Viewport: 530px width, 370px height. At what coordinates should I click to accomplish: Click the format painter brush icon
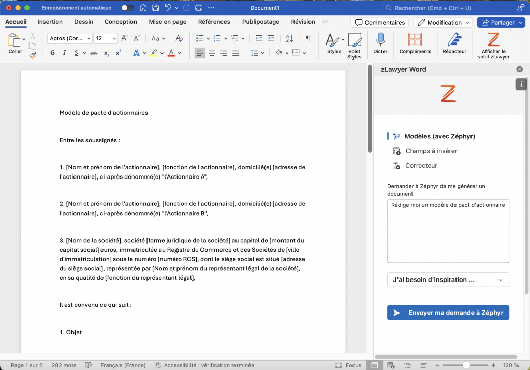(x=33, y=54)
